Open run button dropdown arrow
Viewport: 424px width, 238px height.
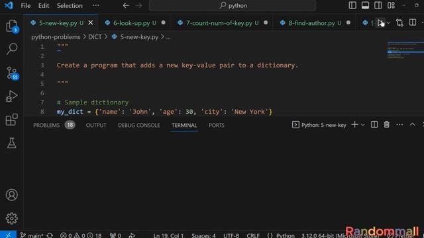(x=388, y=23)
